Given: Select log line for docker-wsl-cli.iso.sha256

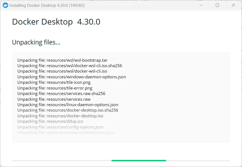Looking at the screenshot, I should 70,66.
